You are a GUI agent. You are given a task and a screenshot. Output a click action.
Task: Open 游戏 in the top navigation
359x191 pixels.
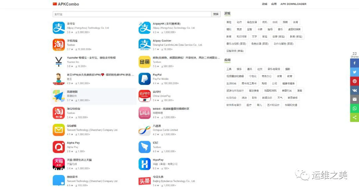tap(265, 4)
